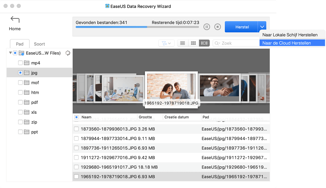
Task: Collapse the EaseUS root tree node
Action: tap(10, 53)
